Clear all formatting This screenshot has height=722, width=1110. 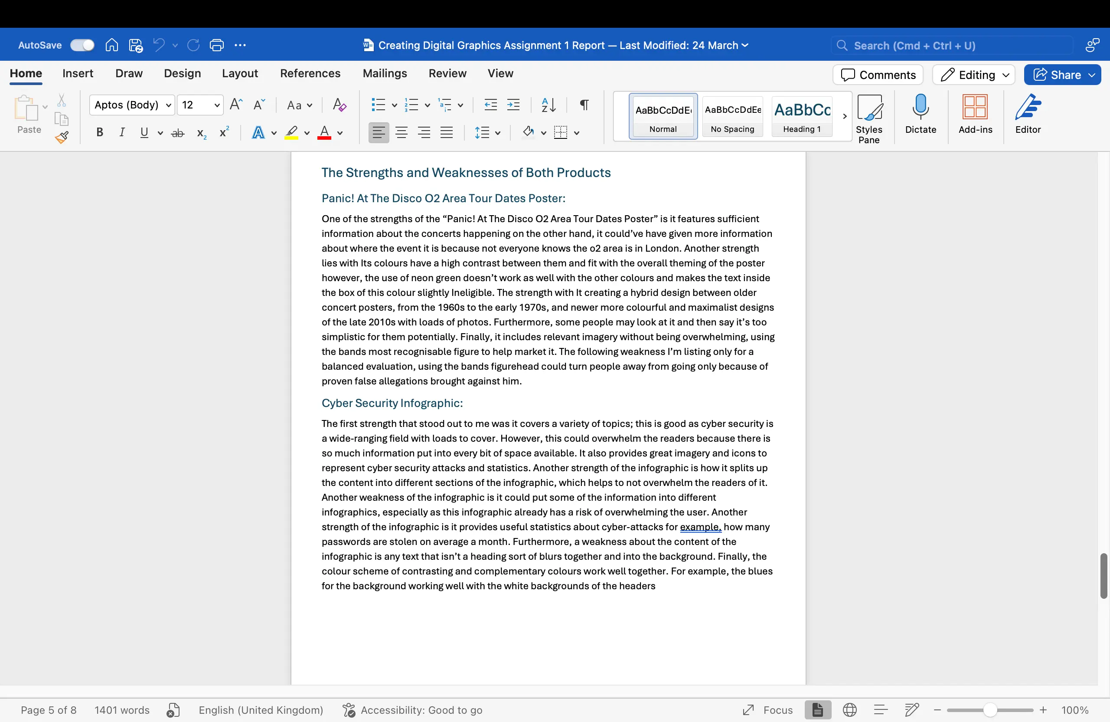point(339,105)
